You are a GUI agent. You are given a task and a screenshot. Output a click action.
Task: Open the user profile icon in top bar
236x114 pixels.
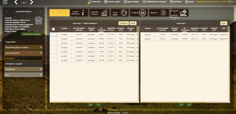tap(144, 2)
